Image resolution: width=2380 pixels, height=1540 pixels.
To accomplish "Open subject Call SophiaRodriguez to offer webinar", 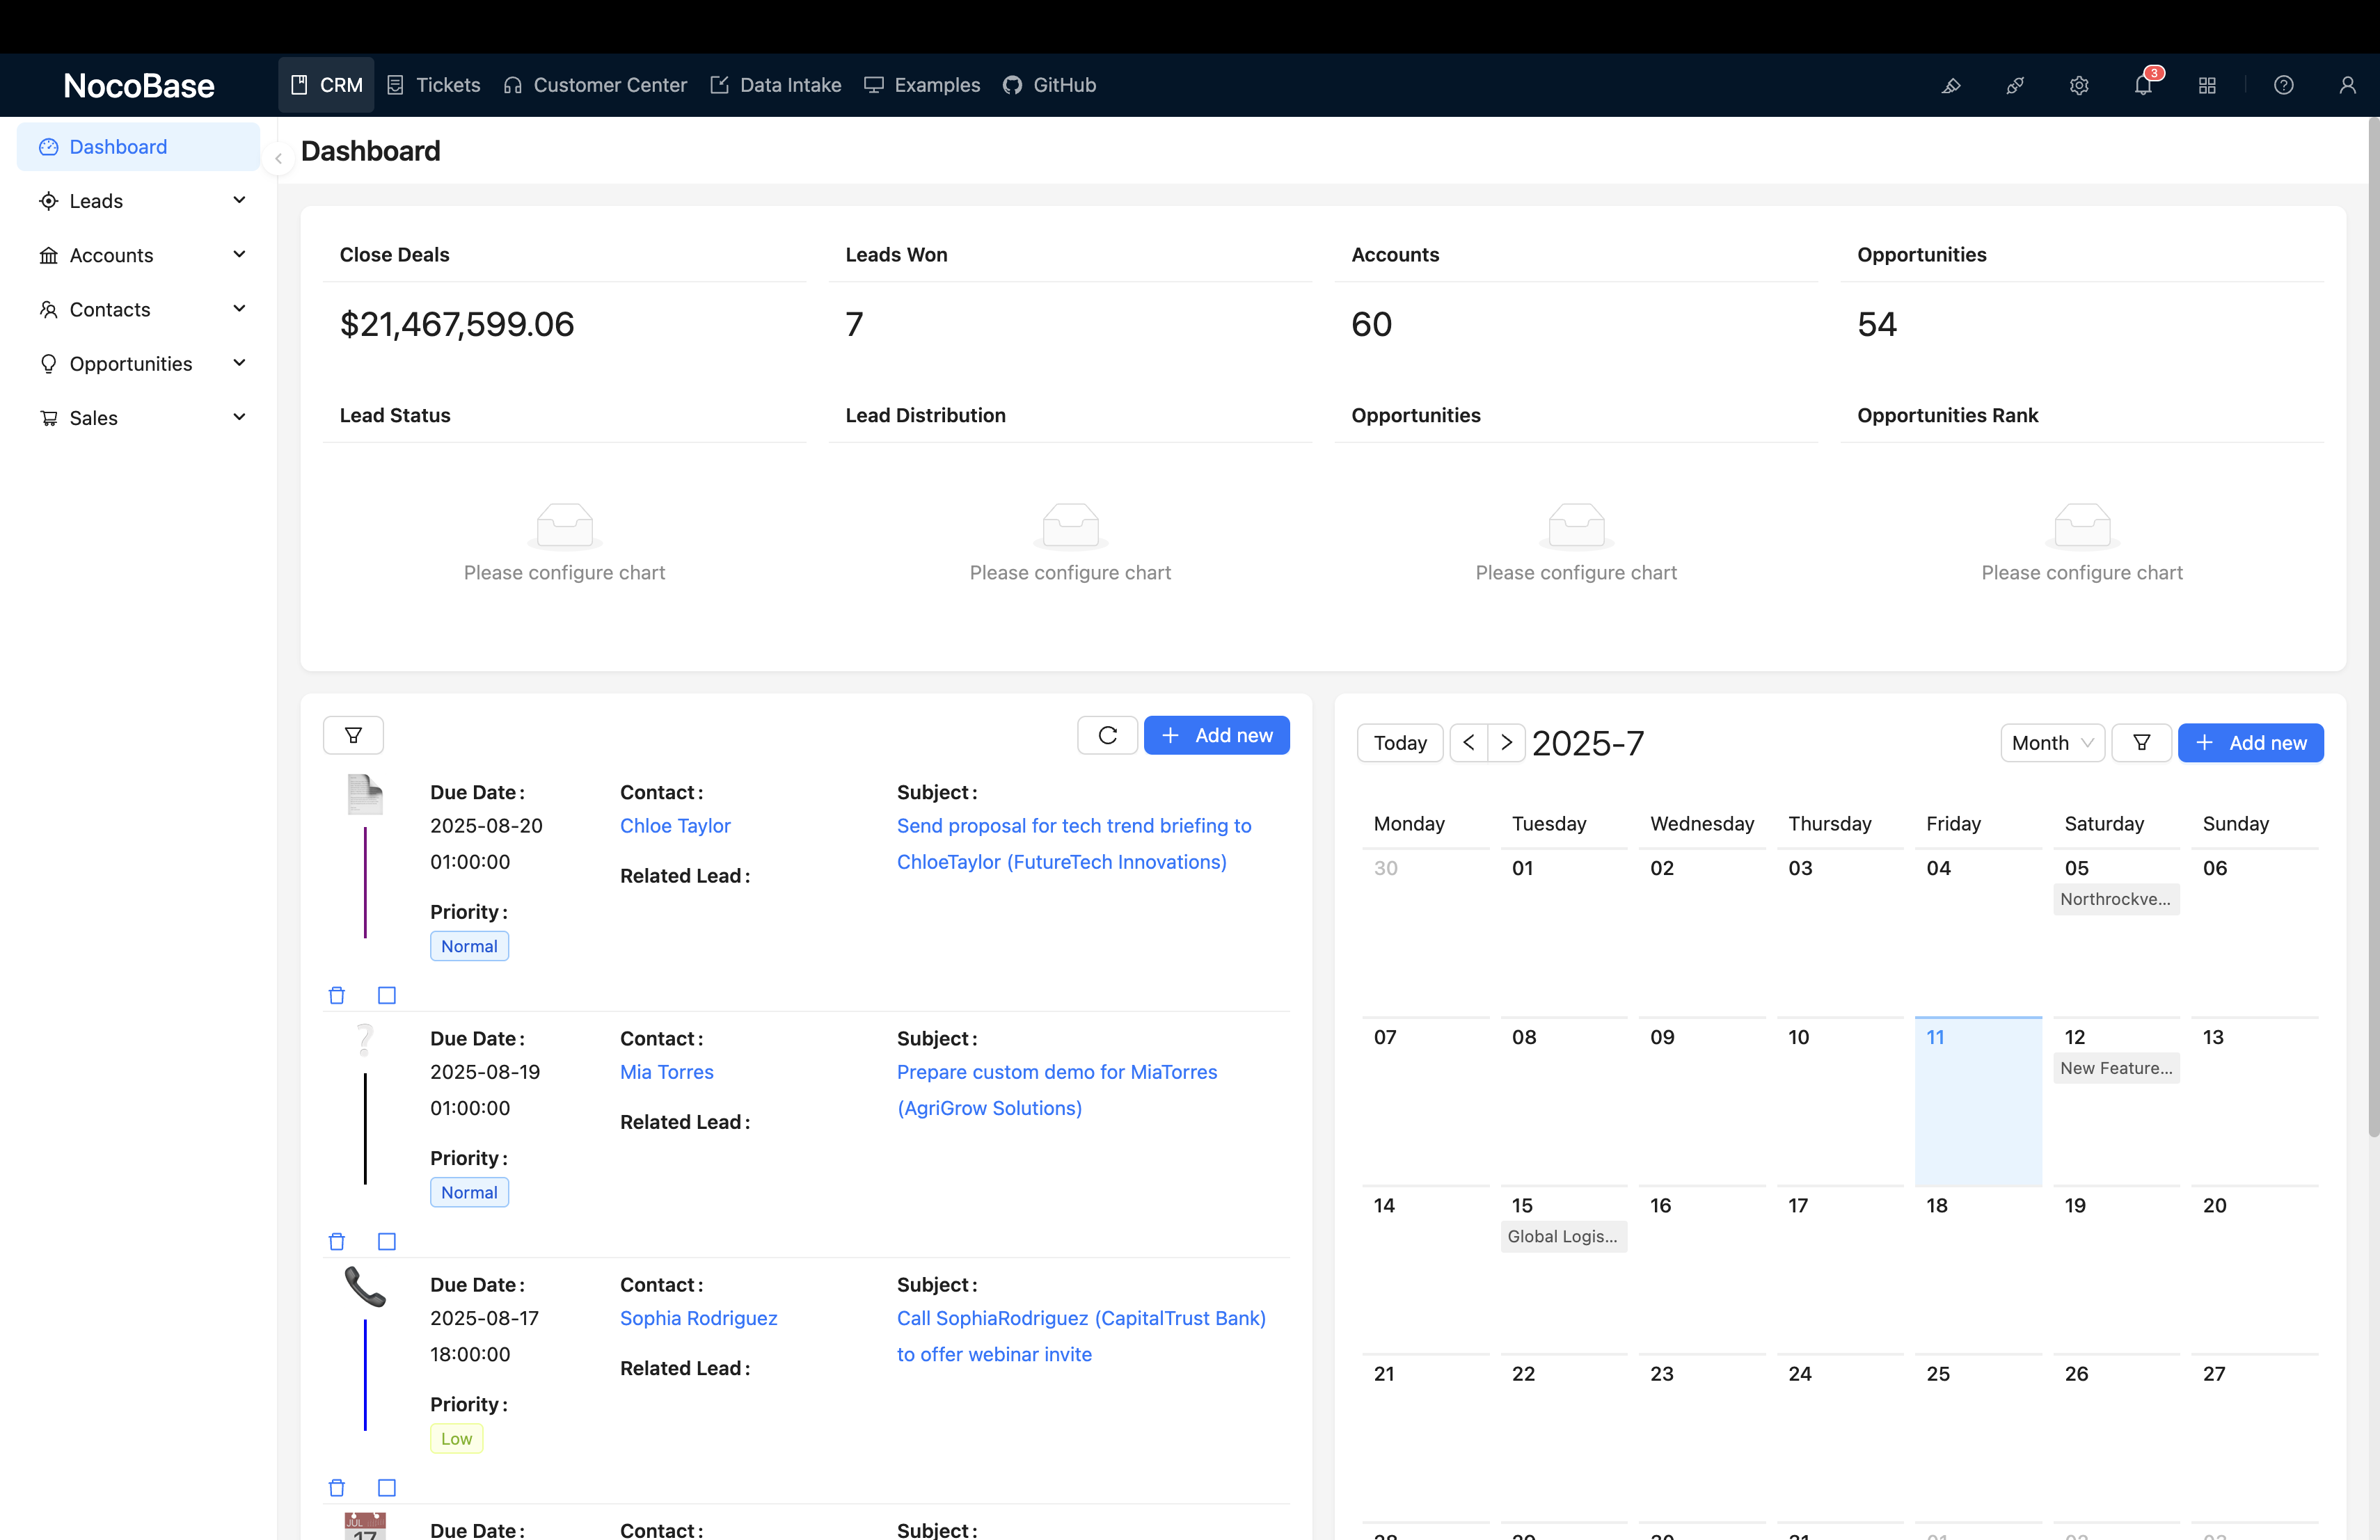I will point(1081,1336).
